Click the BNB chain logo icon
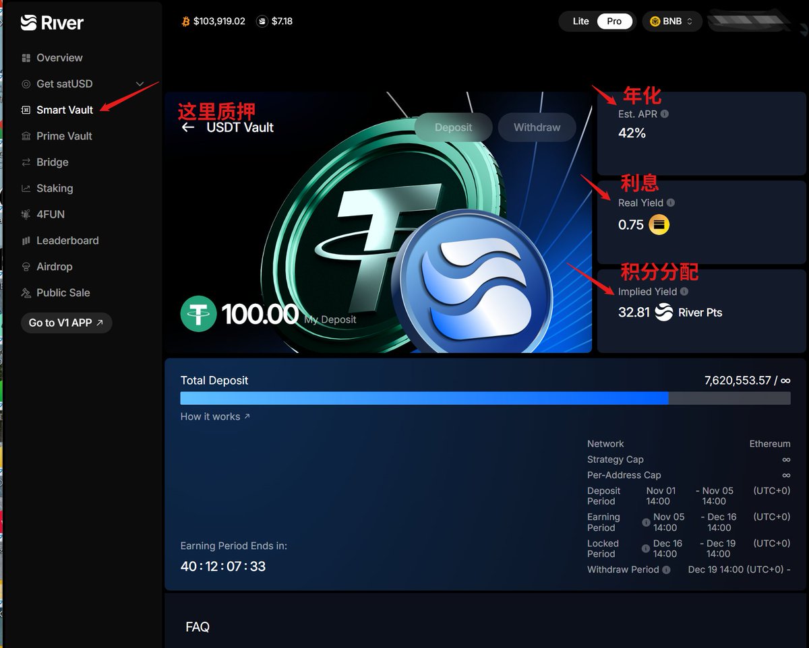Viewport: 809px width, 648px height. point(655,22)
